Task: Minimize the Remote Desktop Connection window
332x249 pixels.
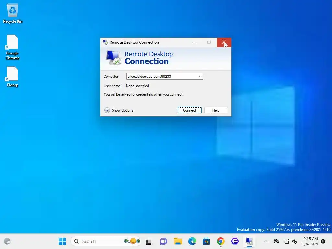Action: (x=195, y=42)
